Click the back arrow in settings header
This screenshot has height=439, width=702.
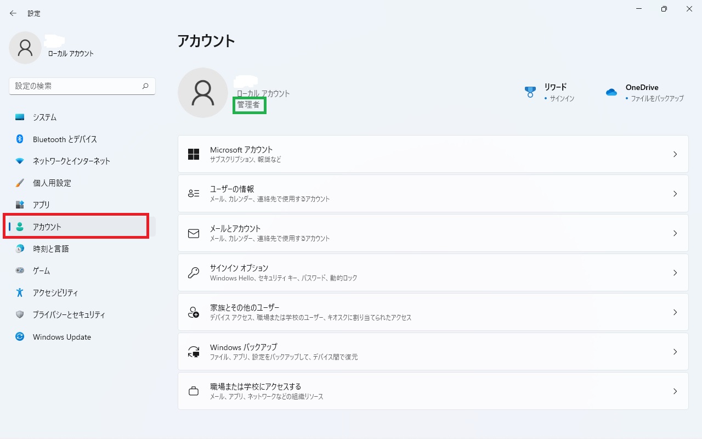point(13,13)
